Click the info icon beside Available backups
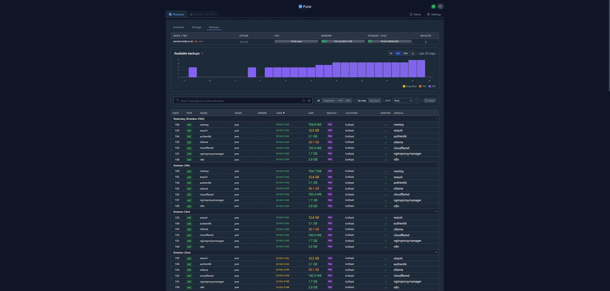The image size is (610, 291). click(202, 54)
